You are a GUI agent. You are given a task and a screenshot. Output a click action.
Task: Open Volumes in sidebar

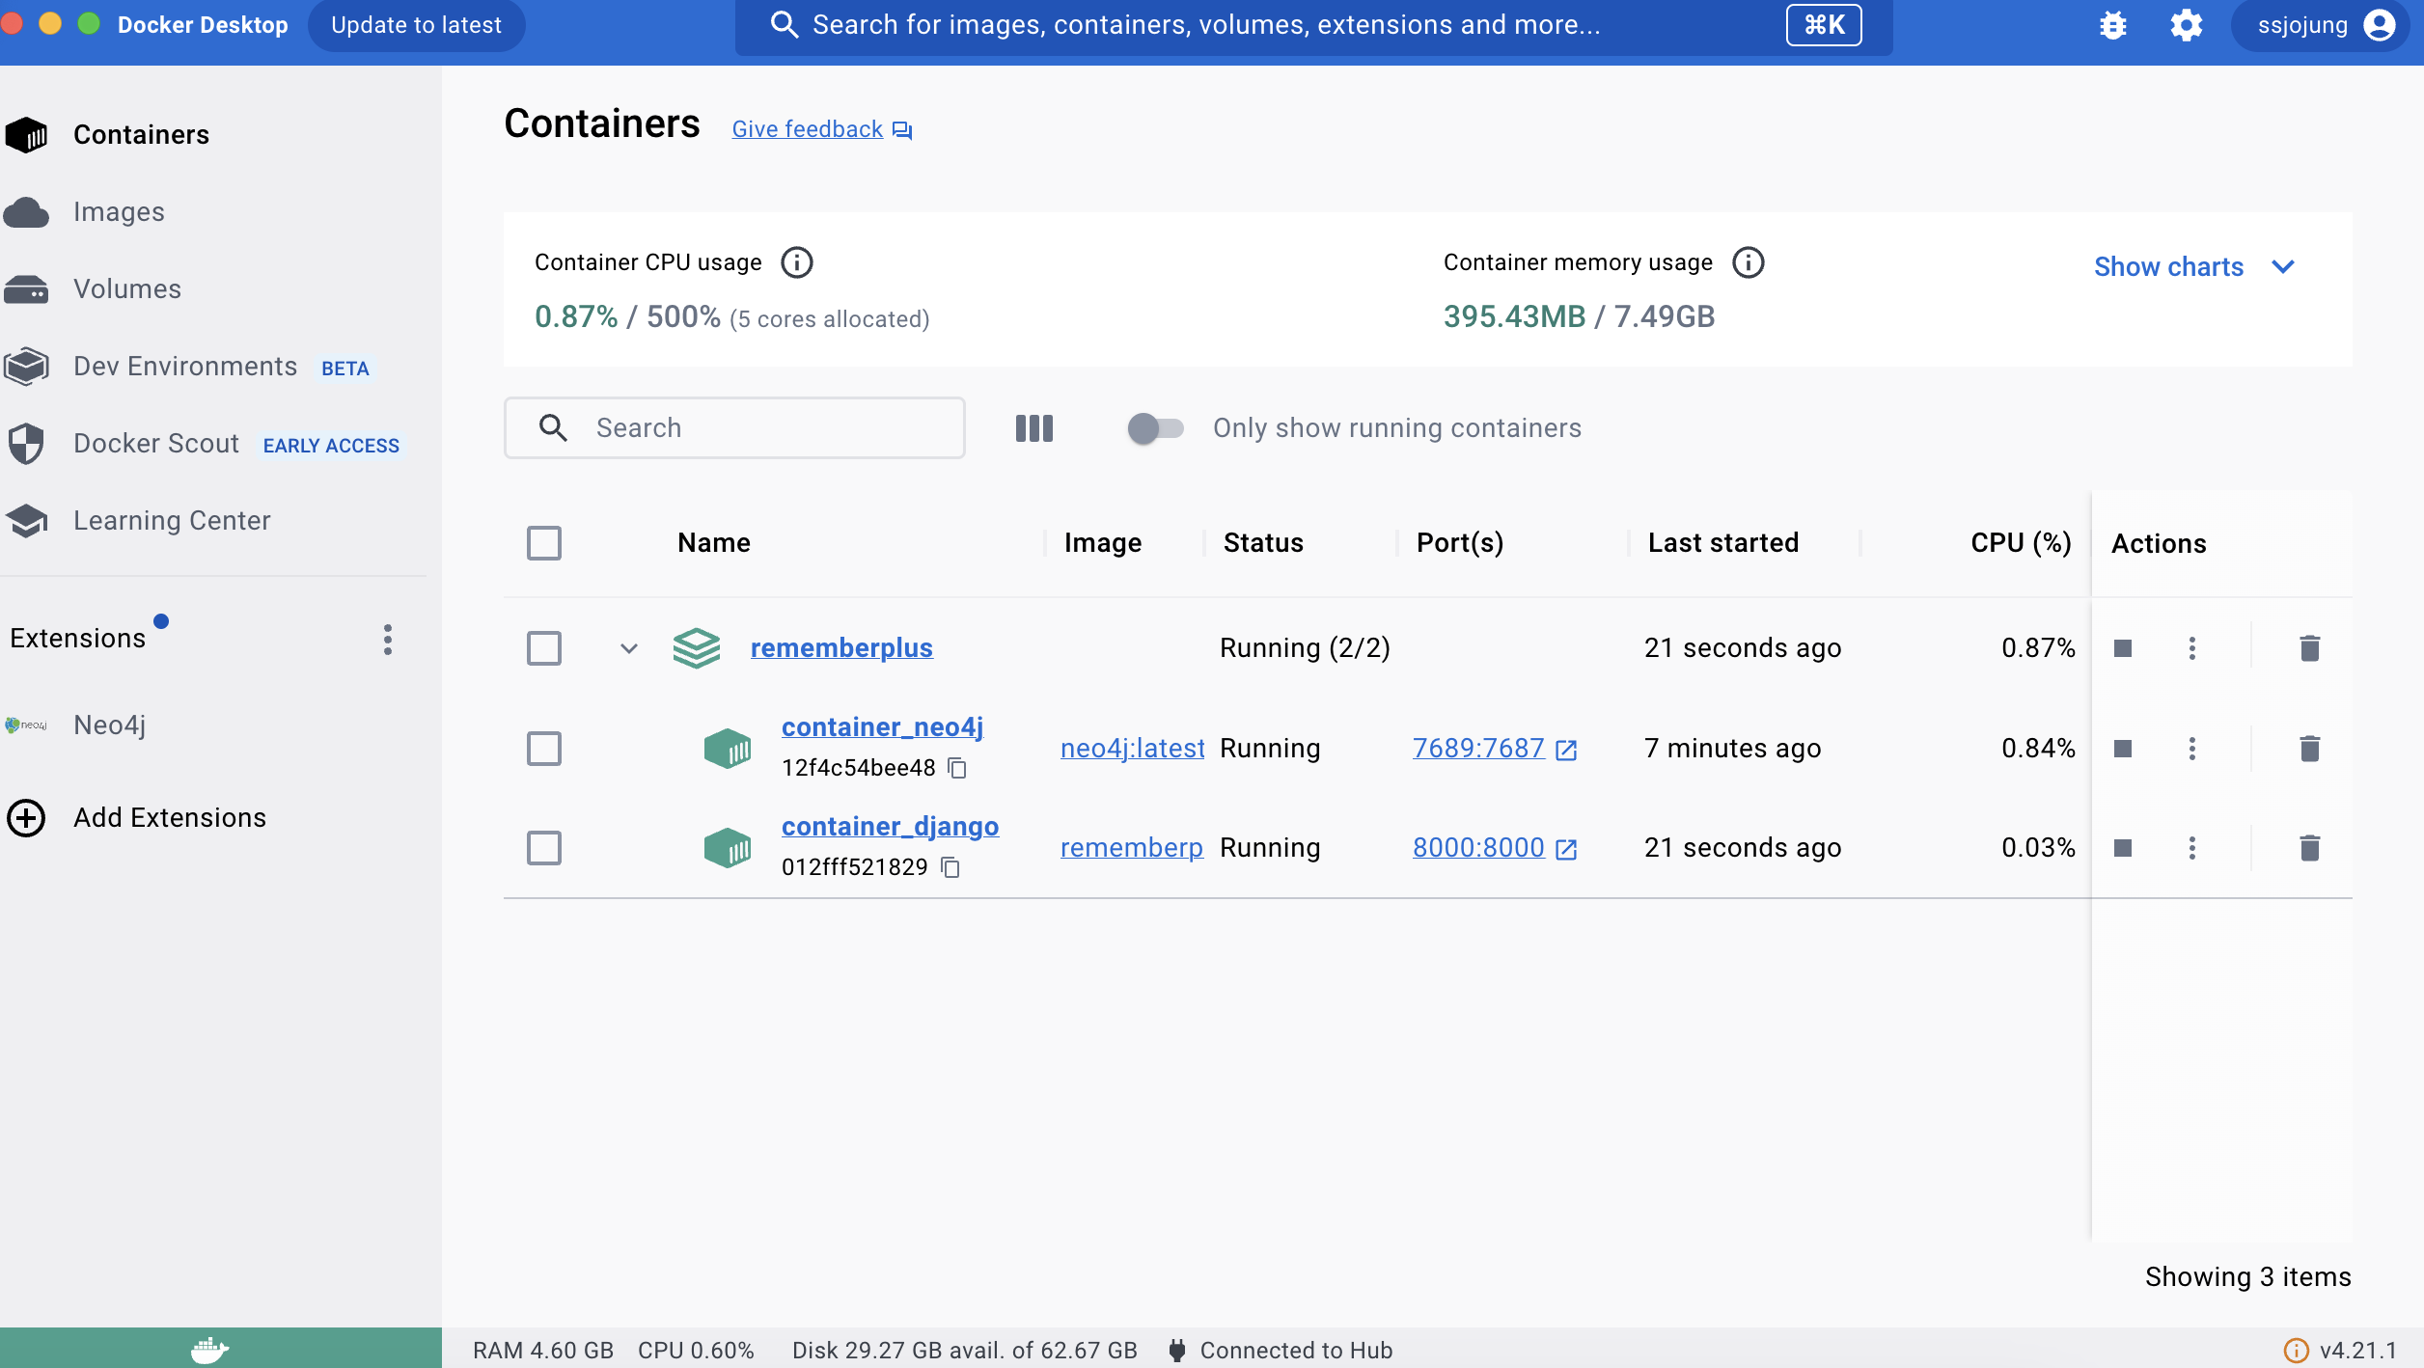coord(127,289)
